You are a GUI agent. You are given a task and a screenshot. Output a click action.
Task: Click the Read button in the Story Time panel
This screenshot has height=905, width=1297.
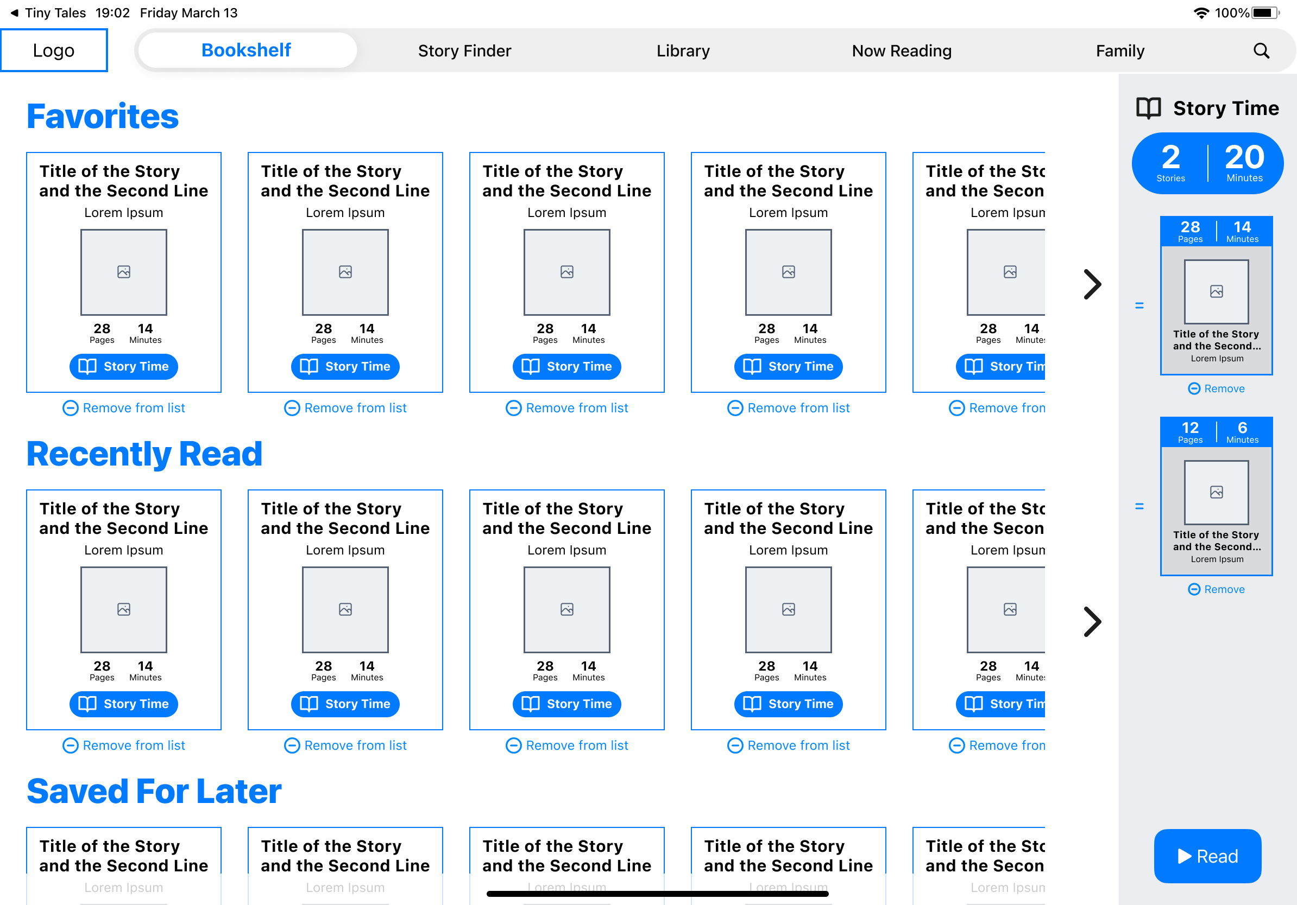pyautogui.click(x=1208, y=856)
